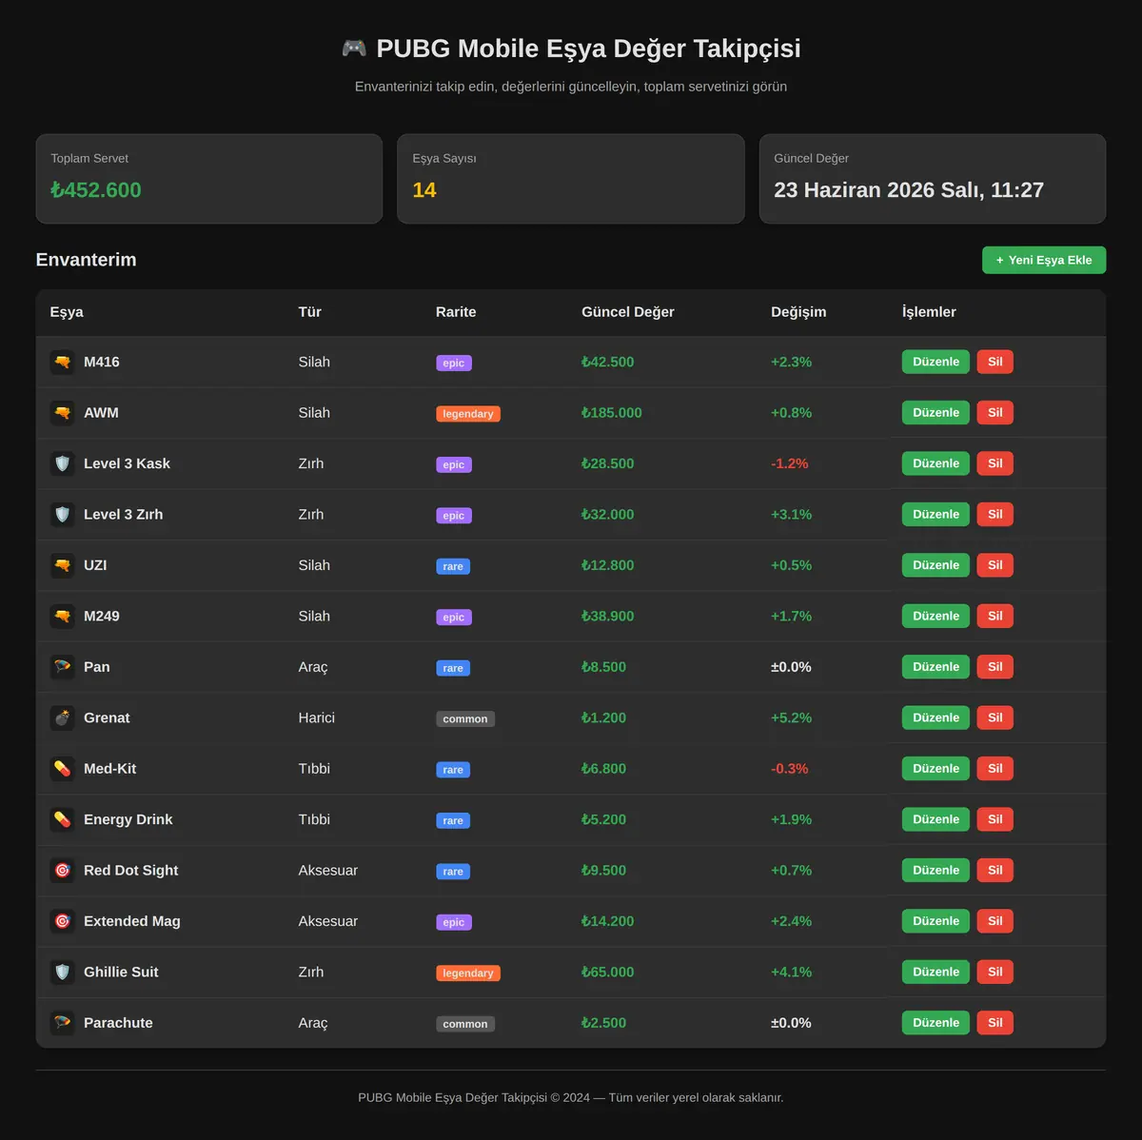Delete Extended Mag with Sil
1142x1140 pixels.
click(994, 921)
